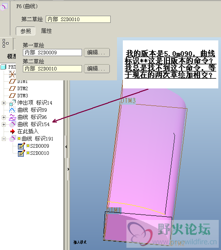The width and height of the screenshot is (221, 250).
Task: Click the curve feature icon at top-left
Action: (x=4, y=7)
